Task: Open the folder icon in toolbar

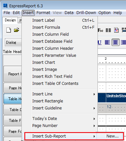Action: click(17, 30)
